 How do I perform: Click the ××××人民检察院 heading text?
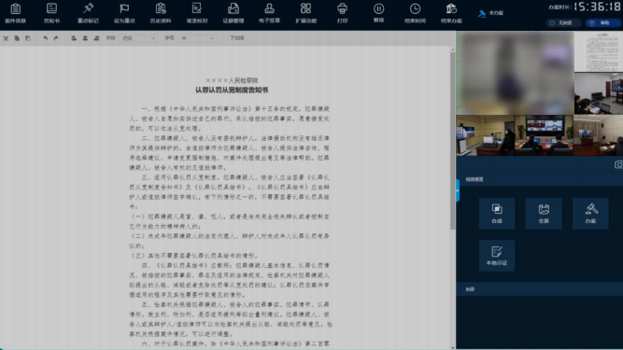point(232,80)
